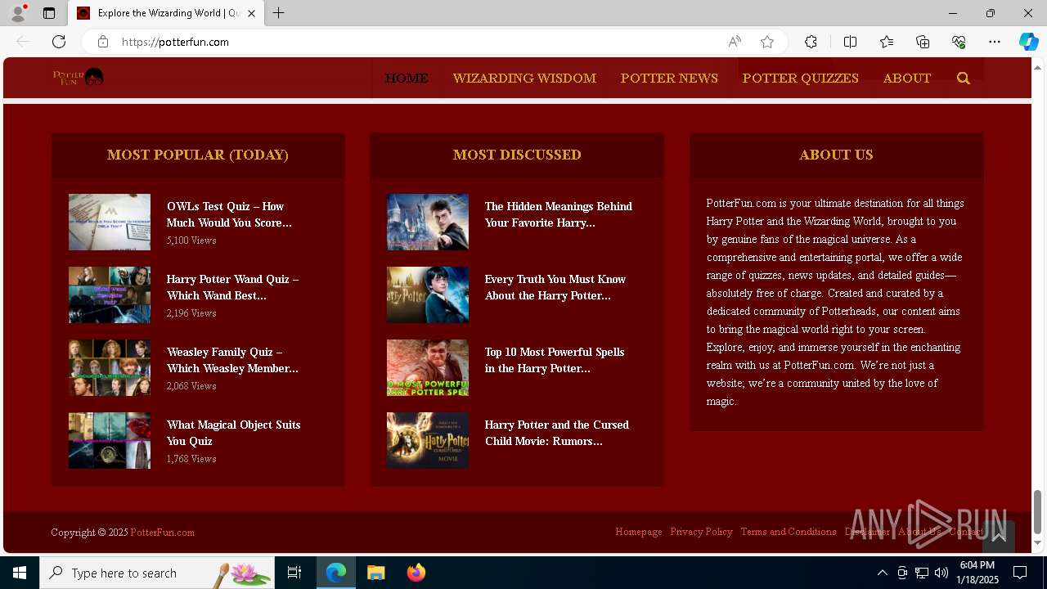
Task: Click Hidden Meanings article thumbnail
Action: click(x=428, y=222)
